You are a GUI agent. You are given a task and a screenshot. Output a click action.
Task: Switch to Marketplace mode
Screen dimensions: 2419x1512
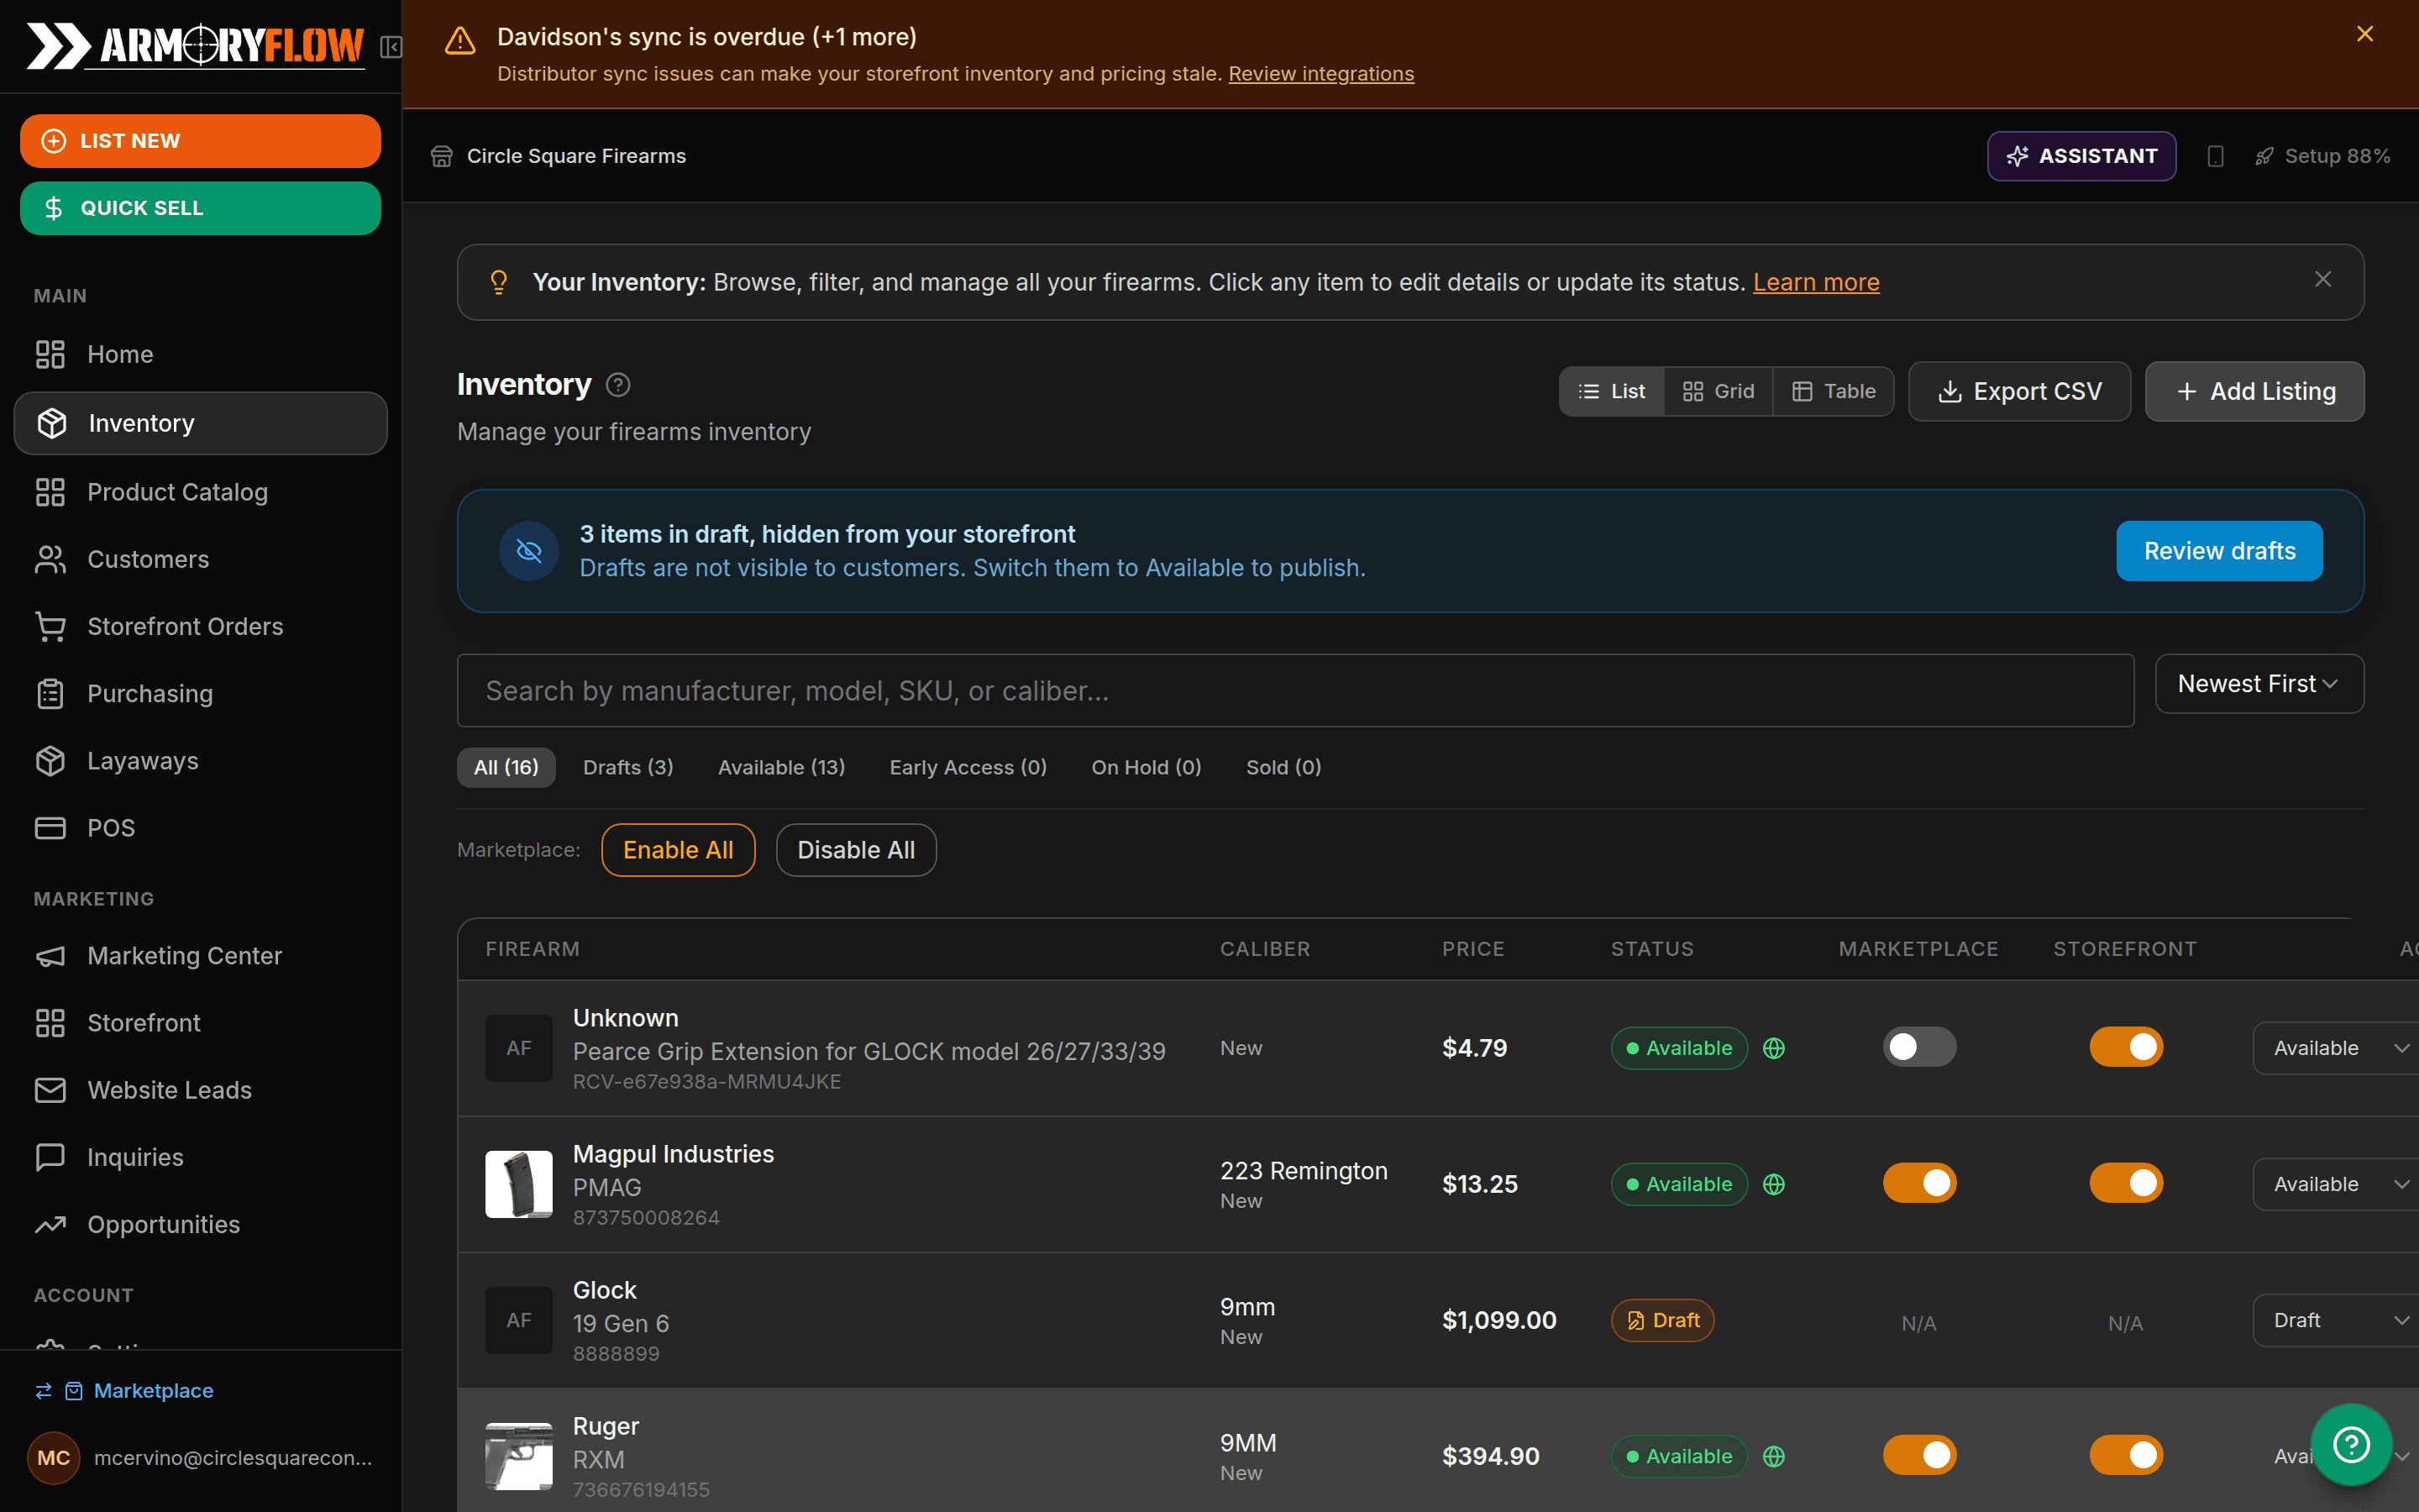[x=125, y=1391]
